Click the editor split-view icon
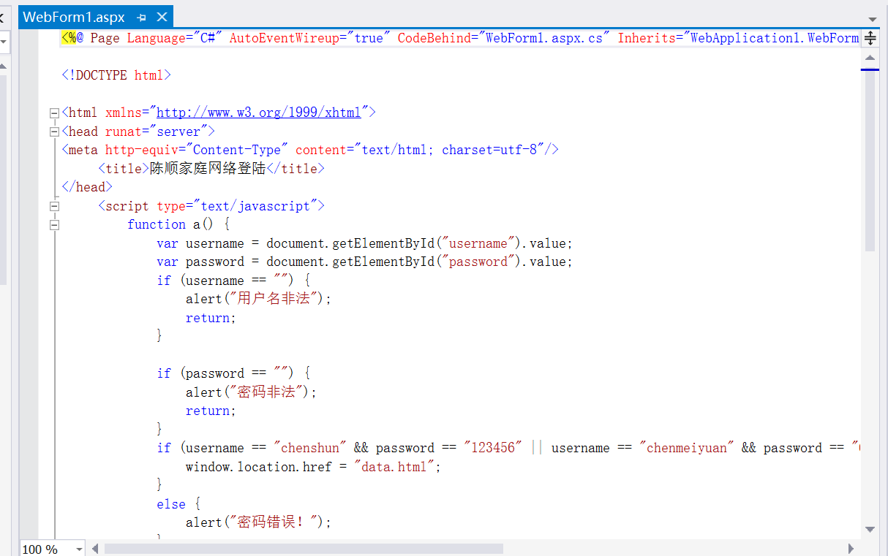 tap(870, 38)
